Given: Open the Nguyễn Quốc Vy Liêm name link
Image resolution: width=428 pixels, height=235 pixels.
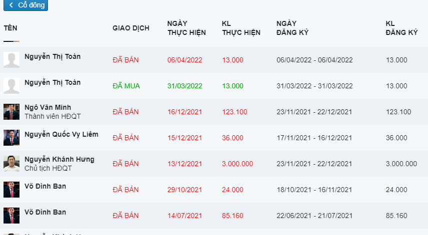Looking at the screenshot, I should tap(61, 134).
